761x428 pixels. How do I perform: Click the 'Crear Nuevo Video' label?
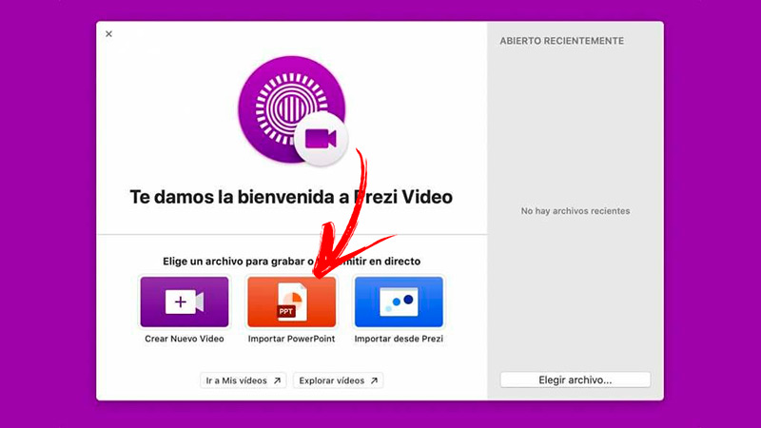185,339
